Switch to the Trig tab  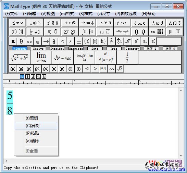(114, 48)
